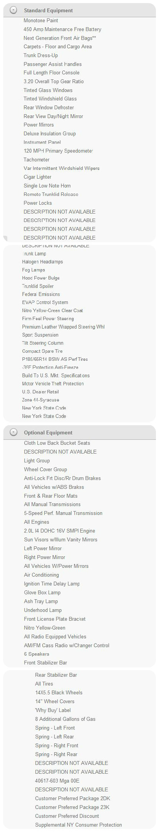This screenshot has height=832, width=159.
Task: Select 450 Amp Maintenance Free Battery item
Action: click(62, 29)
